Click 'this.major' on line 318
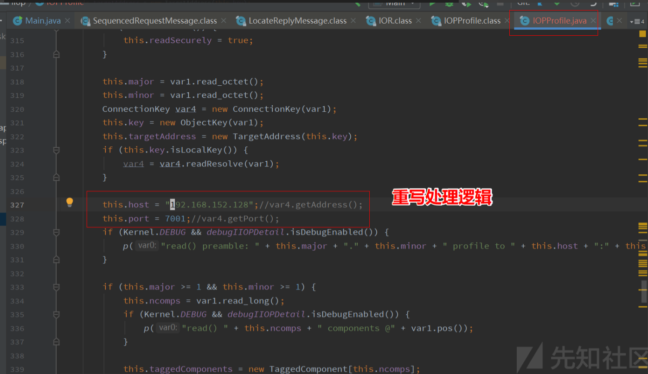The image size is (648, 374). click(128, 82)
